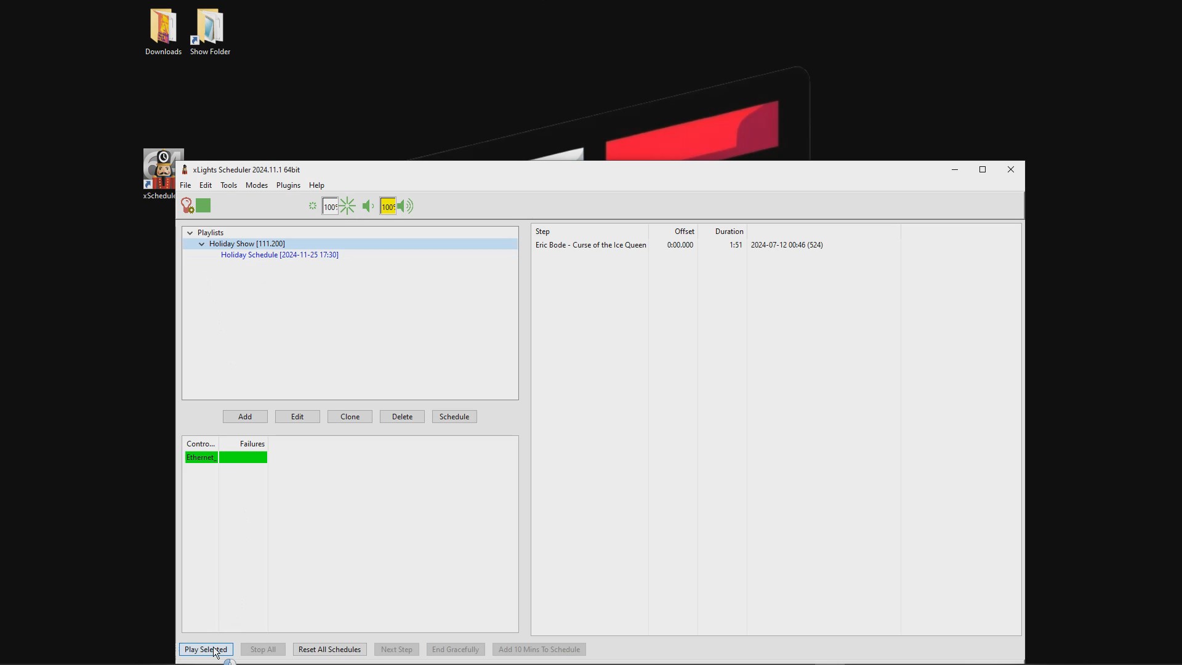
Task: Click the volume down speaker icon
Action: [x=368, y=206]
